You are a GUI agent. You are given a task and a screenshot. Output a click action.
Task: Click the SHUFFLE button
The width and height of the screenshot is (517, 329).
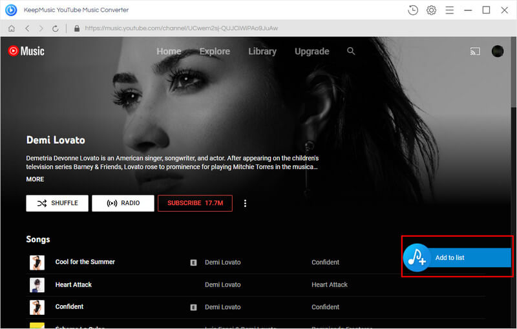[57, 203]
